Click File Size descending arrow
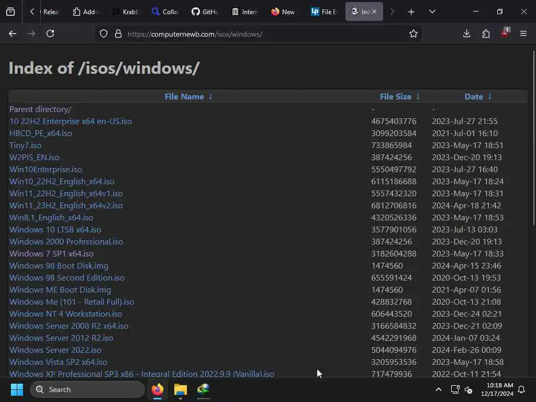 (x=418, y=97)
